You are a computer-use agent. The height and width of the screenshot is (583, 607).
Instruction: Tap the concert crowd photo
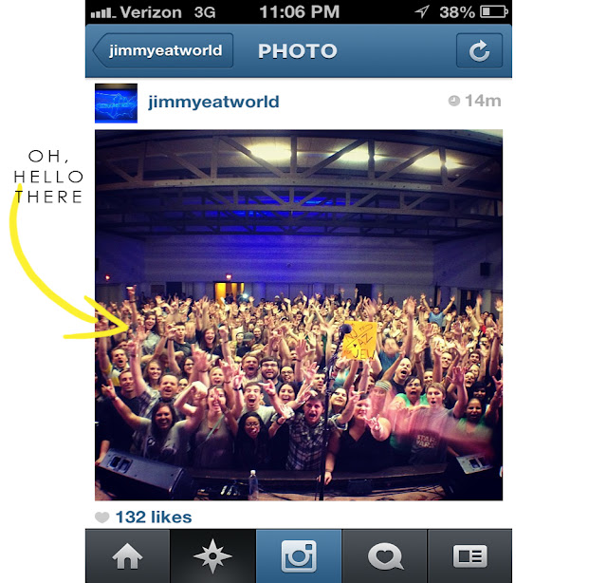tap(299, 315)
